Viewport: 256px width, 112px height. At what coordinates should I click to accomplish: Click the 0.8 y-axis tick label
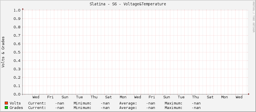coord(17,27)
